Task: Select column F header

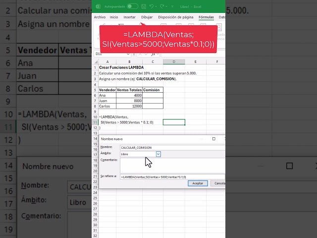Action: point(217,61)
